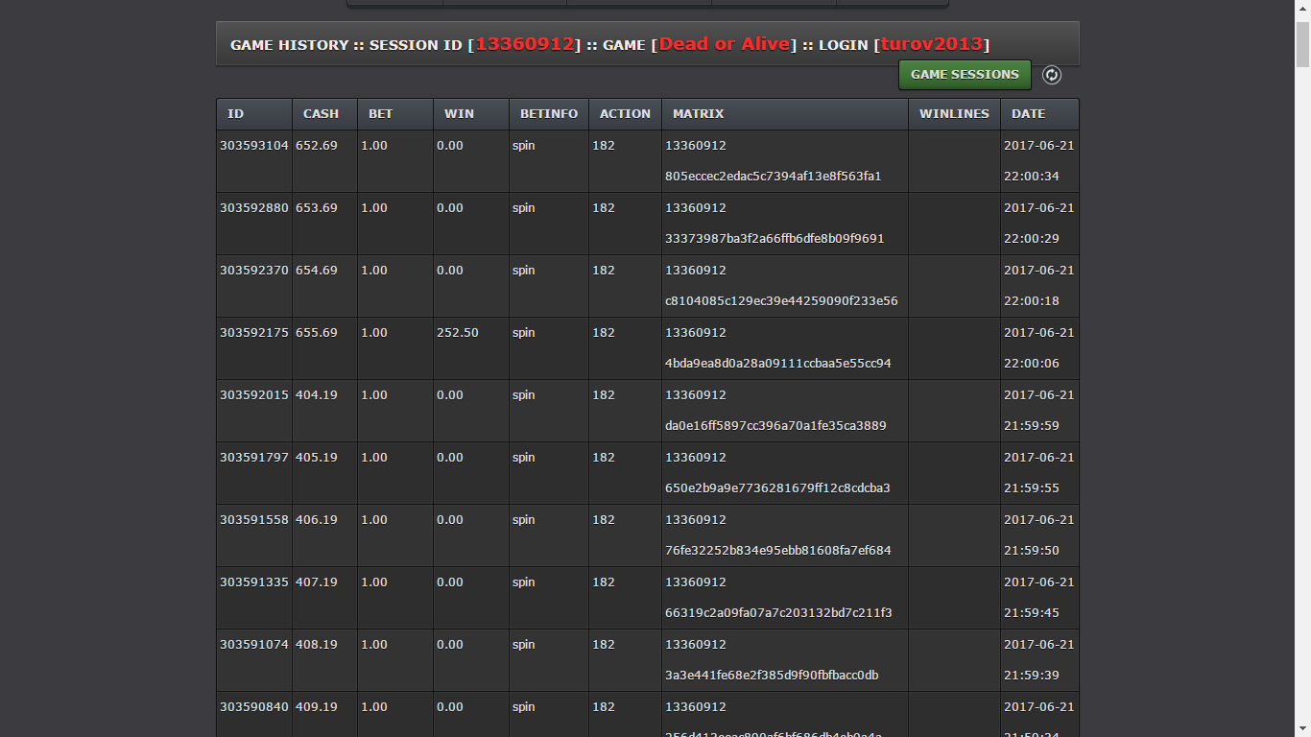Click matrix hash 4bda9ea8d0a28a09111ccbaa5e55cc94

[x=778, y=364]
